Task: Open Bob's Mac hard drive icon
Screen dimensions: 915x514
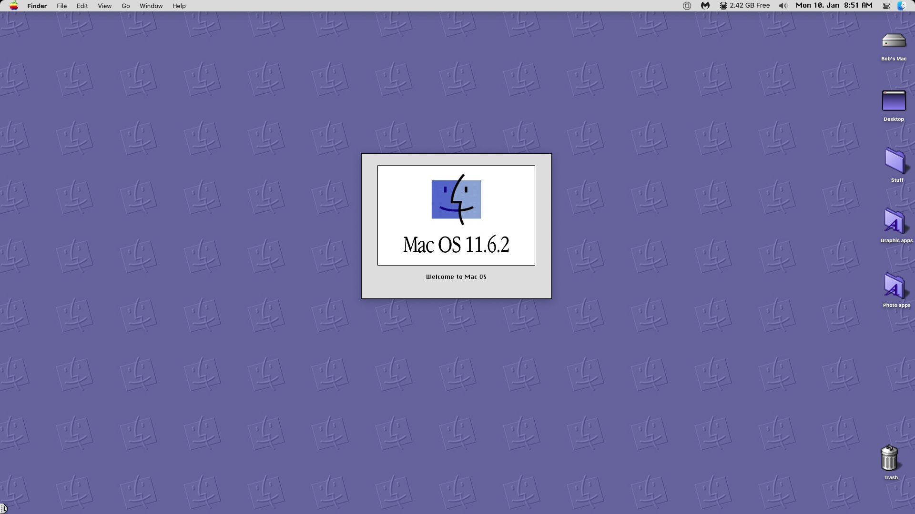Action: click(x=894, y=41)
